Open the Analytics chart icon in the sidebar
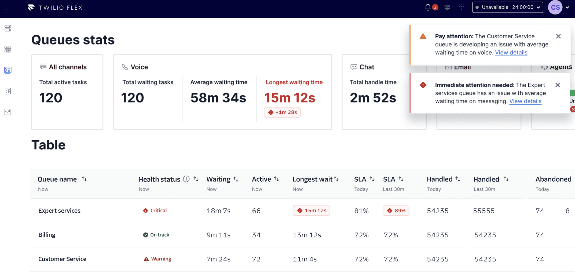The width and height of the screenshot is (575, 272). tap(8, 112)
